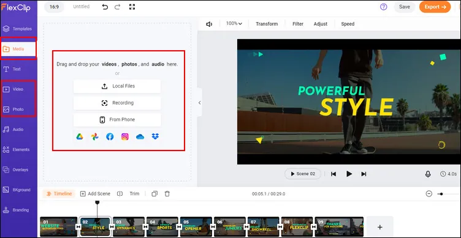Select scene 08 FlexClip thumbnail
Viewport: 461px width, 238px height.
tap(297, 226)
